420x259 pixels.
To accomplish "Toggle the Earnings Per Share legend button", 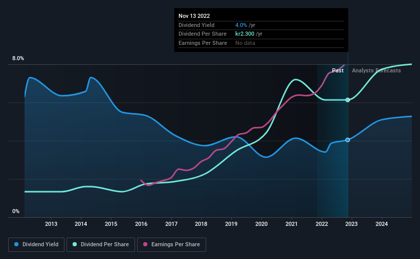I will pyautogui.click(x=171, y=245).
